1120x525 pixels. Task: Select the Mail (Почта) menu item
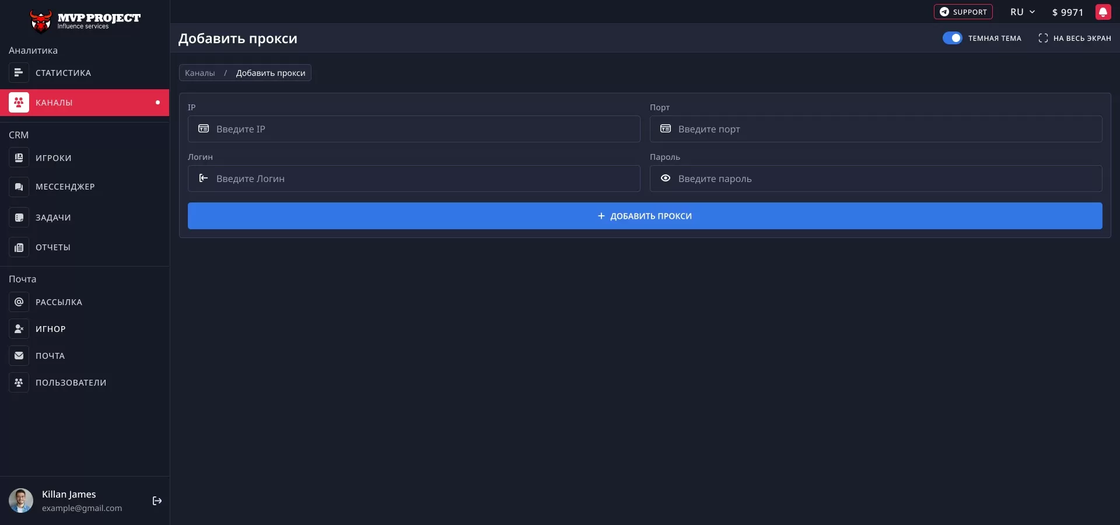coord(50,356)
